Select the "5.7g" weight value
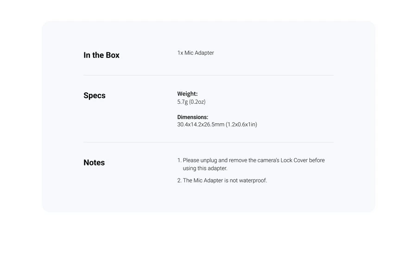The image size is (417, 254). click(x=182, y=102)
